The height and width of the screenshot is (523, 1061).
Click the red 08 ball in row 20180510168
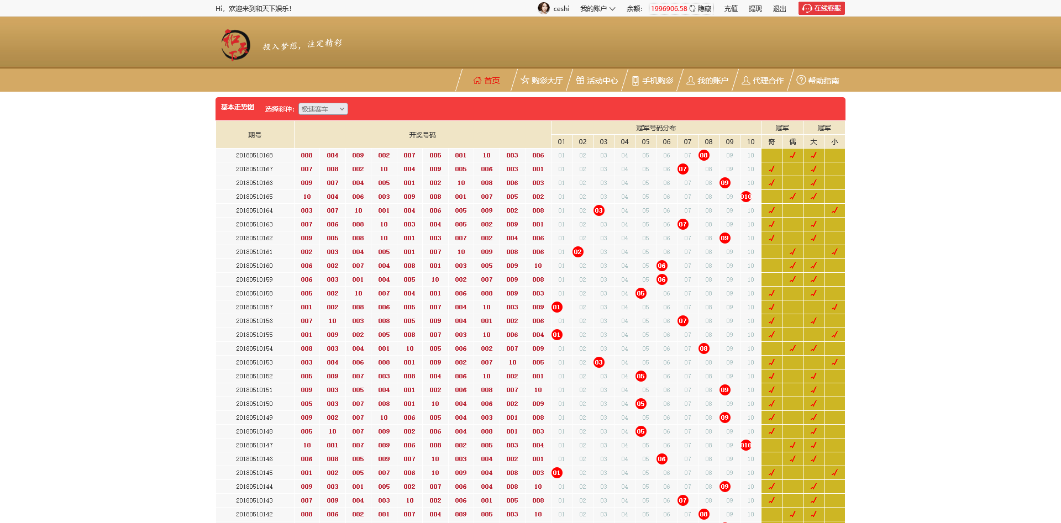[703, 155]
